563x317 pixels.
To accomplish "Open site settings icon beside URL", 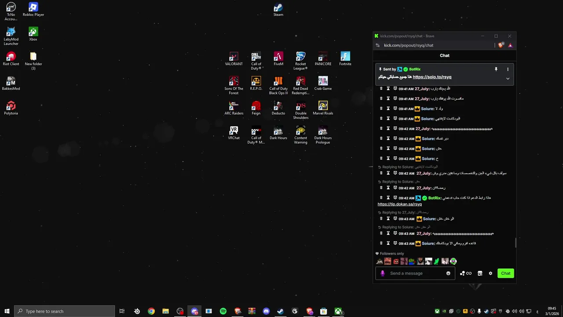I will (x=377, y=45).
